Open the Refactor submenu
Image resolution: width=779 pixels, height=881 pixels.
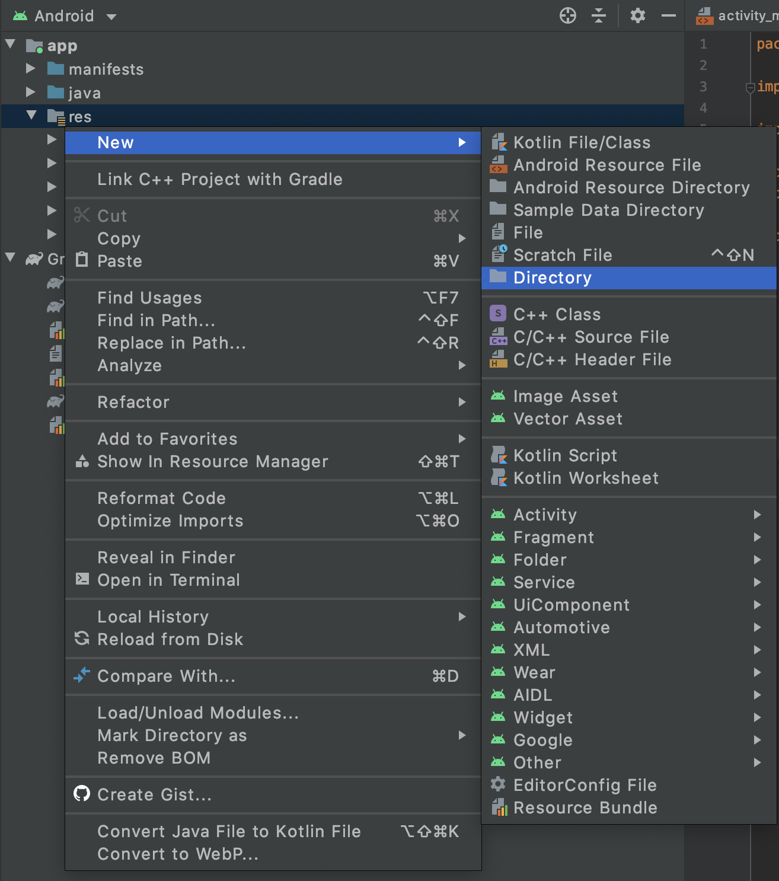(x=273, y=403)
